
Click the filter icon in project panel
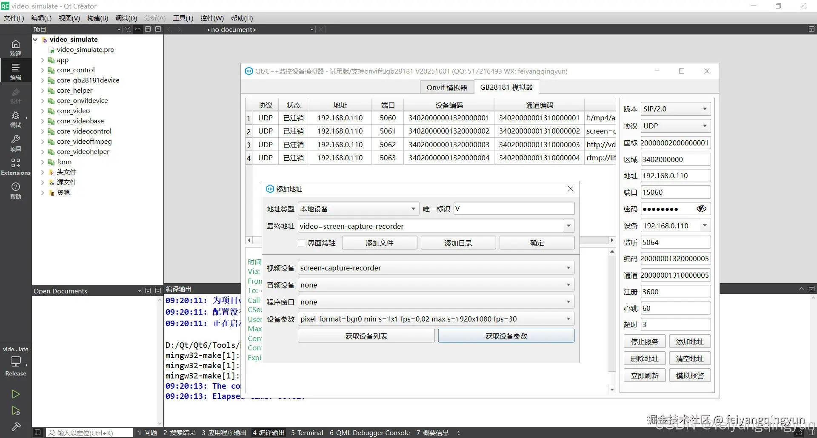pyautogui.click(x=127, y=29)
